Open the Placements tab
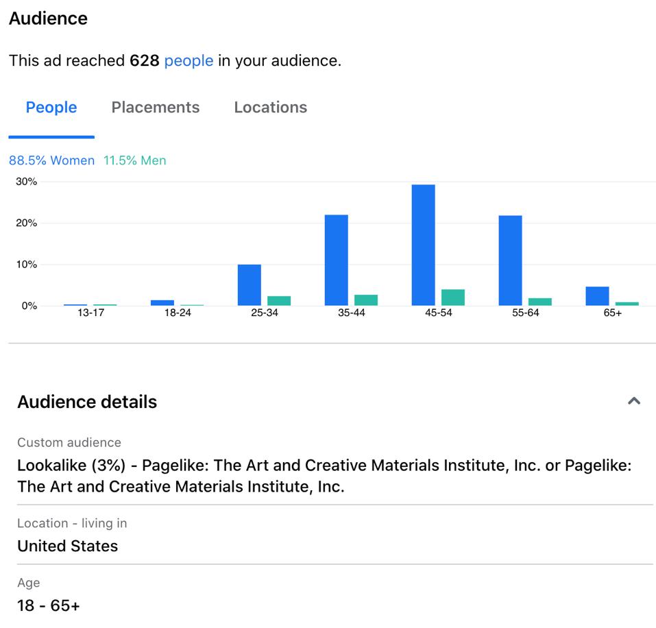This screenshot has height=628, width=656. coord(156,108)
